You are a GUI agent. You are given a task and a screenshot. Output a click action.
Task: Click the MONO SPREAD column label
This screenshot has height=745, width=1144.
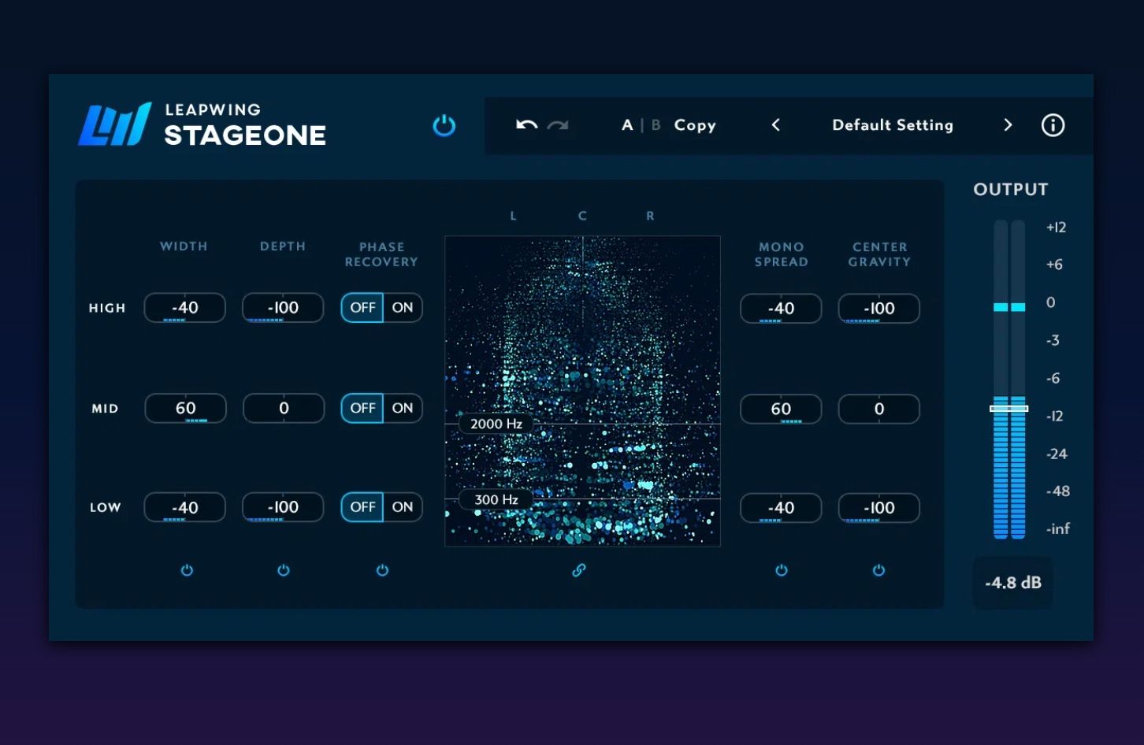(x=782, y=254)
